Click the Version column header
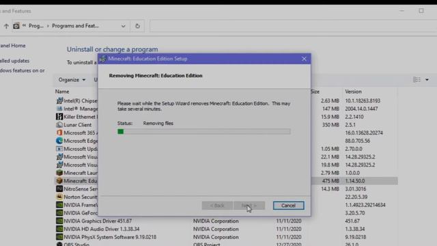The image size is (437, 246). tap(353, 92)
